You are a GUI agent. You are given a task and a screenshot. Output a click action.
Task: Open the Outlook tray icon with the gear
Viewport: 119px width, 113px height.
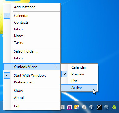[x=77, y=107]
